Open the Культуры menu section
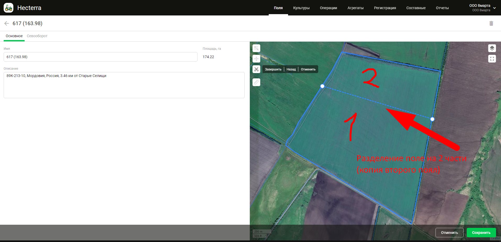The image size is (501, 242). (301, 8)
